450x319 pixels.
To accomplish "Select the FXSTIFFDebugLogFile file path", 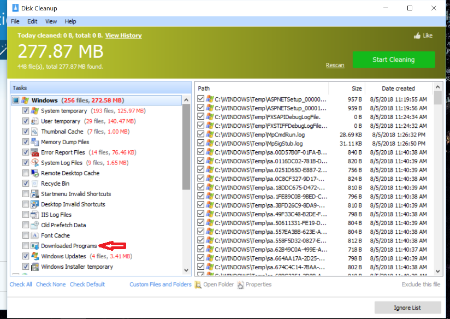I will pos(271,126).
